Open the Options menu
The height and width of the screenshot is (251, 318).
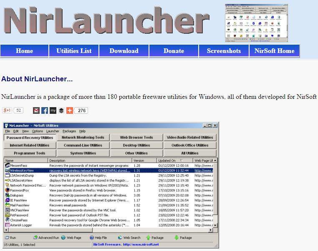pyautogui.click(x=38, y=131)
